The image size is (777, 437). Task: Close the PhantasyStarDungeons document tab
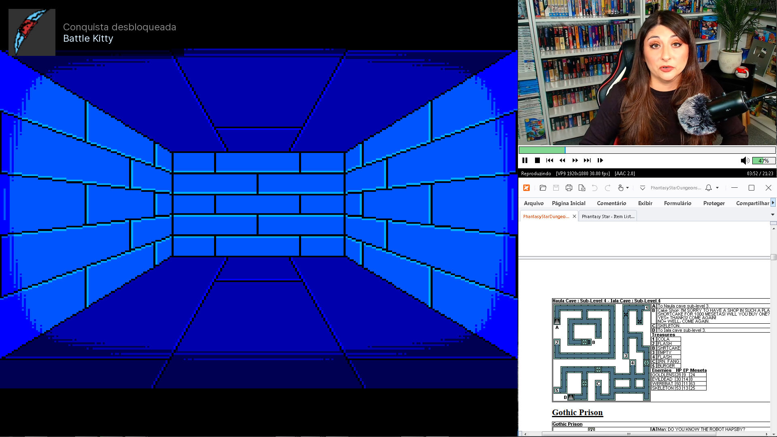pos(574,216)
